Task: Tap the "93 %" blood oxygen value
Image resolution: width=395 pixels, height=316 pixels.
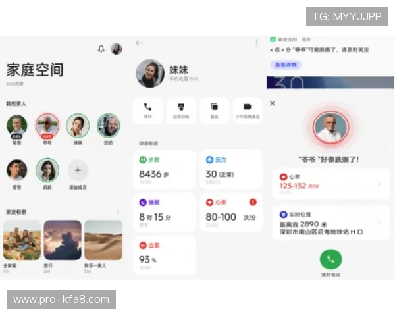Action: [147, 259]
